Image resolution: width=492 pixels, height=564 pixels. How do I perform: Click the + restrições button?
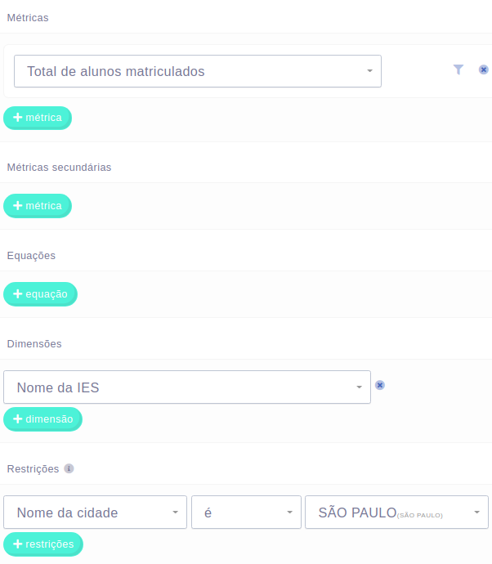click(43, 544)
